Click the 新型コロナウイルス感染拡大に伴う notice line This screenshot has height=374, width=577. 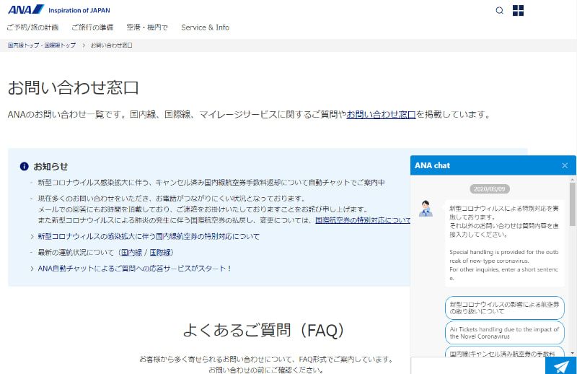pyautogui.click(x=211, y=183)
